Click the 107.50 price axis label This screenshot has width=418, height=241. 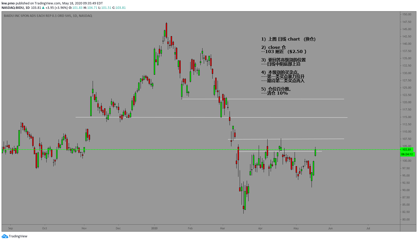click(x=407, y=139)
